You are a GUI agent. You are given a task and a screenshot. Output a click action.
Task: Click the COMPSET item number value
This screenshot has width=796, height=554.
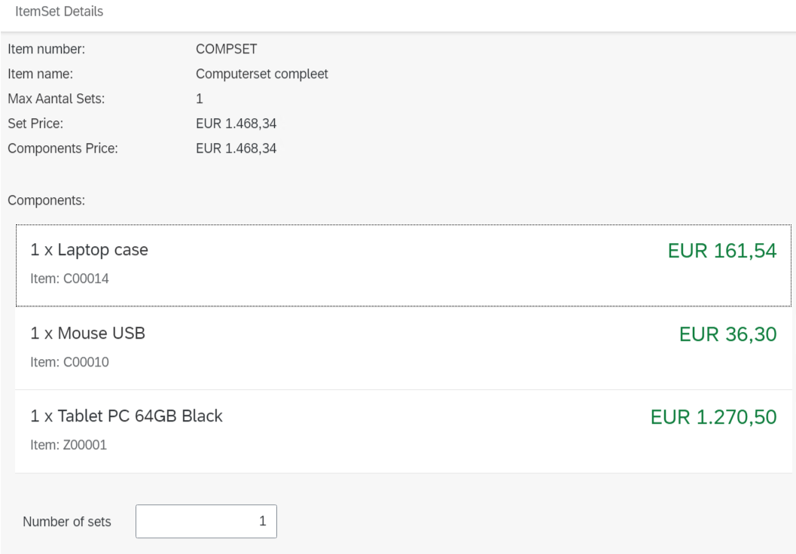pyautogui.click(x=226, y=50)
